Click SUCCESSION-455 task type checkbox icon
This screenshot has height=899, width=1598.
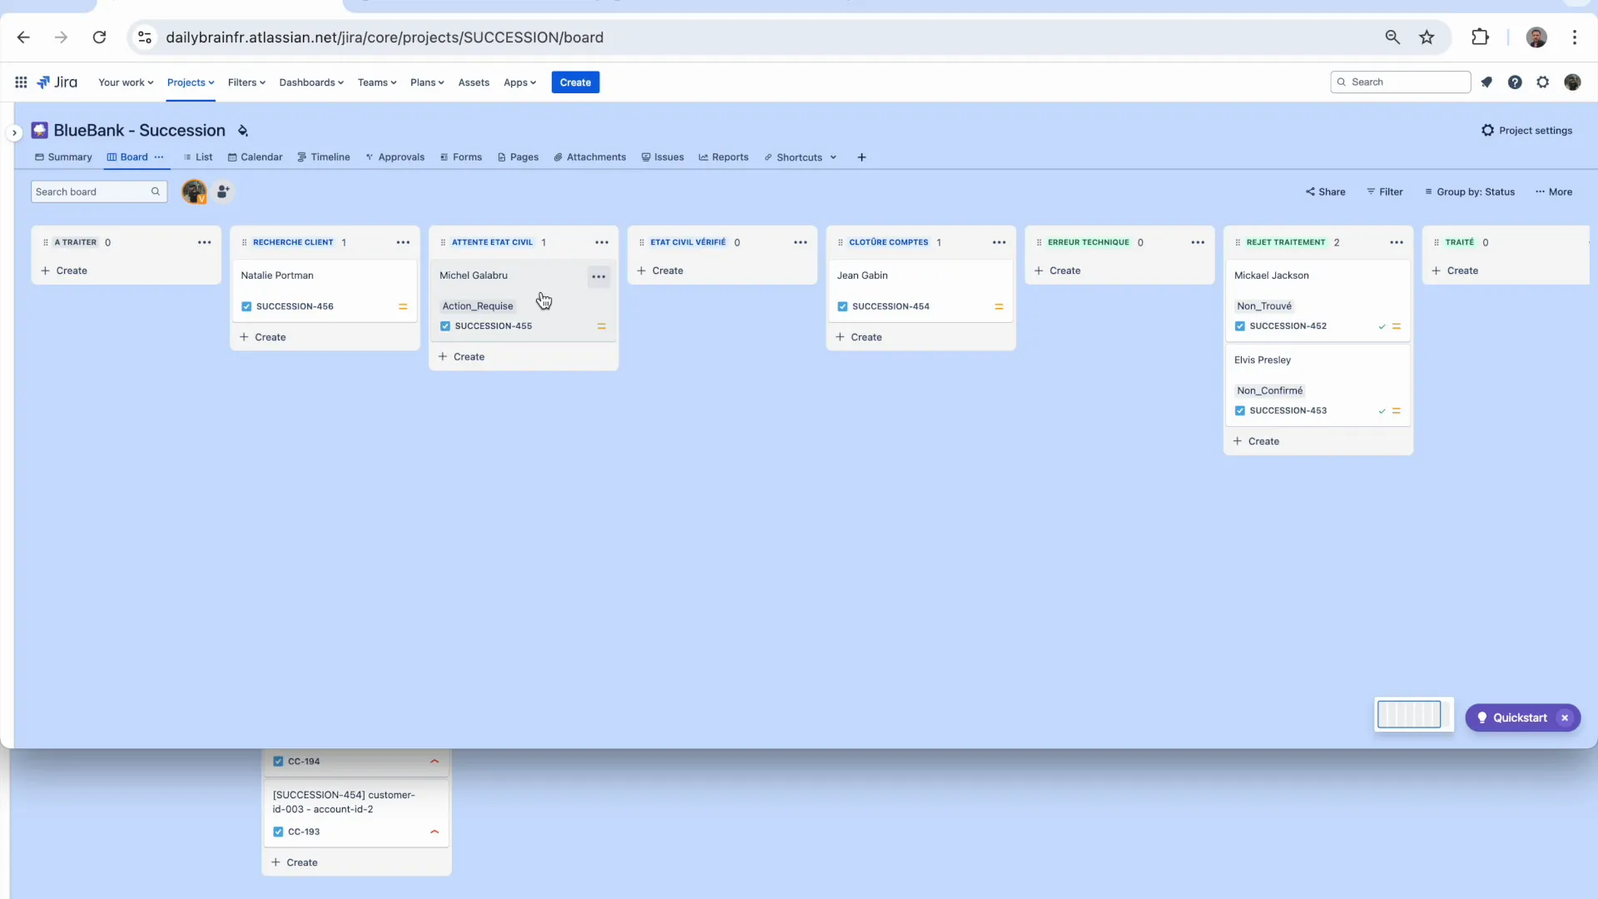(445, 326)
